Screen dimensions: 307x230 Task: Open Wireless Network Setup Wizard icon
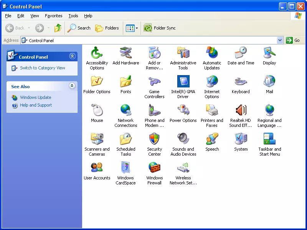pyautogui.click(x=183, y=168)
